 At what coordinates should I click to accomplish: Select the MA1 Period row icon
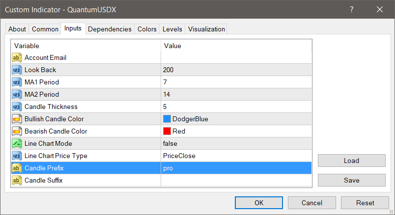[x=16, y=82]
